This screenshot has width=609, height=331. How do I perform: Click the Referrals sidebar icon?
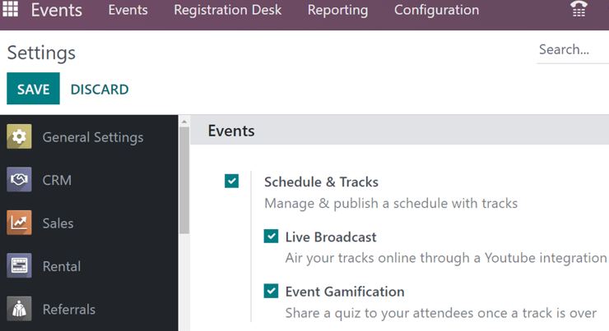pyautogui.click(x=19, y=310)
